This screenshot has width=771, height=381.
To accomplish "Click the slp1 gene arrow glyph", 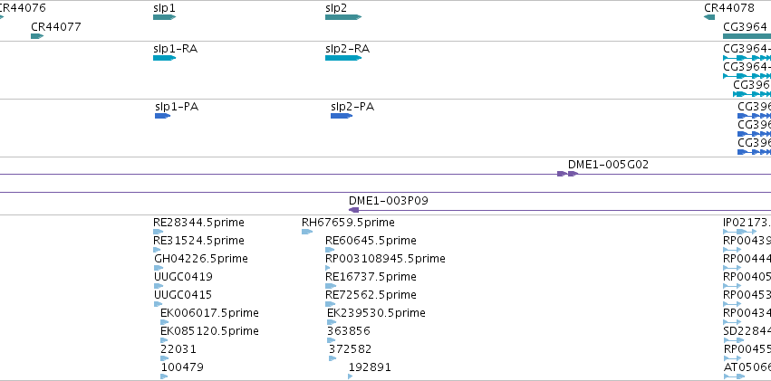I will pyautogui.click(x=164, y=17).
